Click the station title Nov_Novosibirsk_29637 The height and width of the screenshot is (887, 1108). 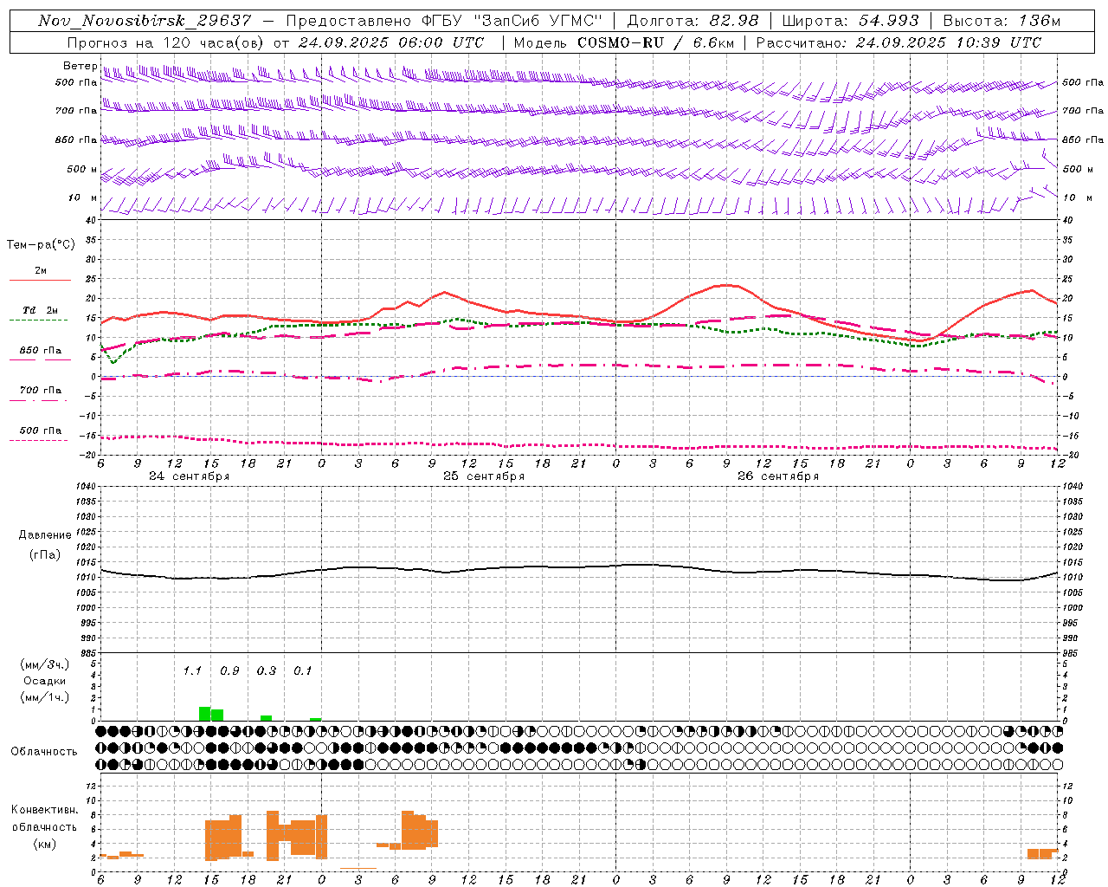(x=145, y=21)
